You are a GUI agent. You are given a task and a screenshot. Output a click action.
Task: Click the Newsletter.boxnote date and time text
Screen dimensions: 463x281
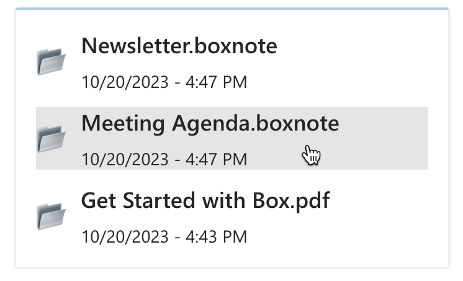(164, 82)
